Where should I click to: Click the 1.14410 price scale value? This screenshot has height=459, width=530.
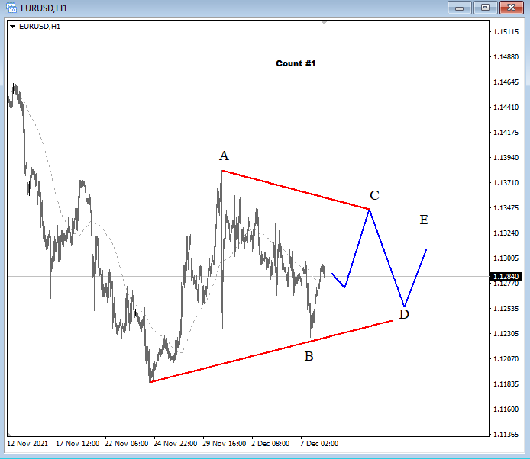point(506,107)
